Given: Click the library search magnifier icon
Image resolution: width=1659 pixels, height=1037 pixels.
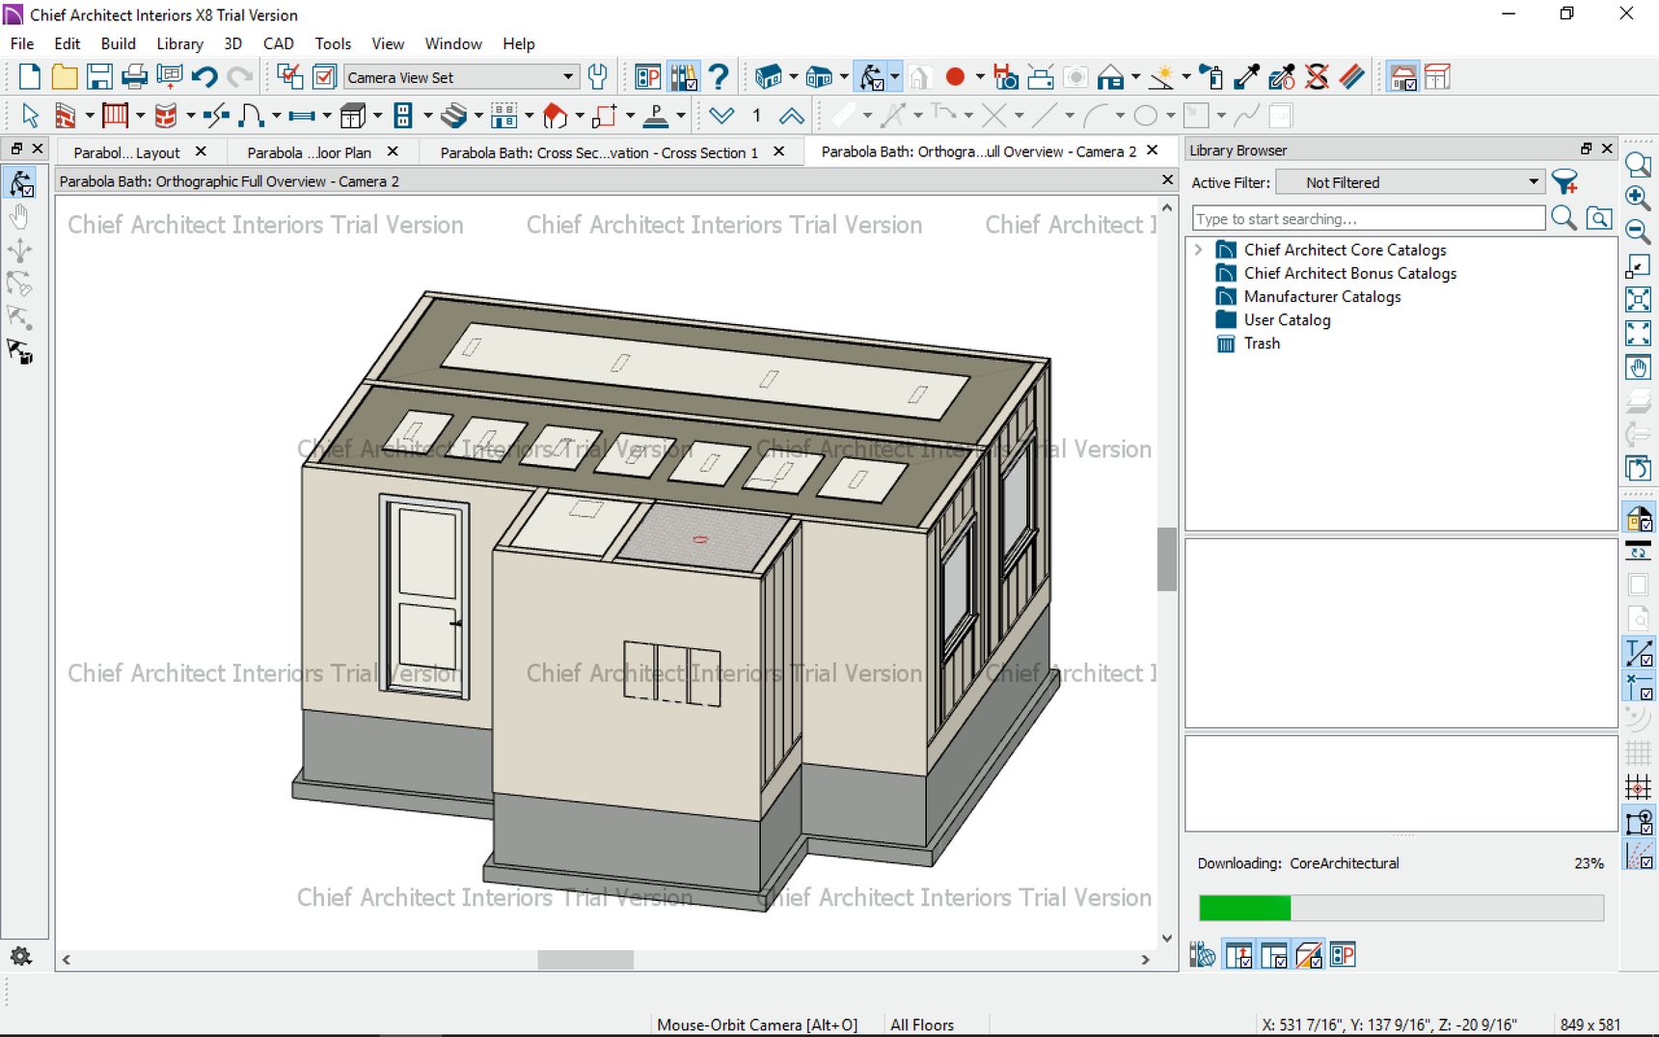Looking at the screenshot, I should [x=1564, y=218].
